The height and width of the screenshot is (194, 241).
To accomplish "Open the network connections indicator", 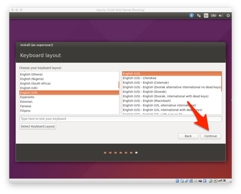I will 199,15.
